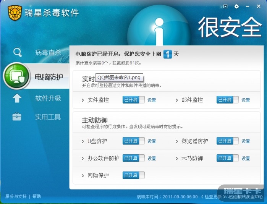Click the 网购保护 label
267x204 pixels.
point(98,175)
